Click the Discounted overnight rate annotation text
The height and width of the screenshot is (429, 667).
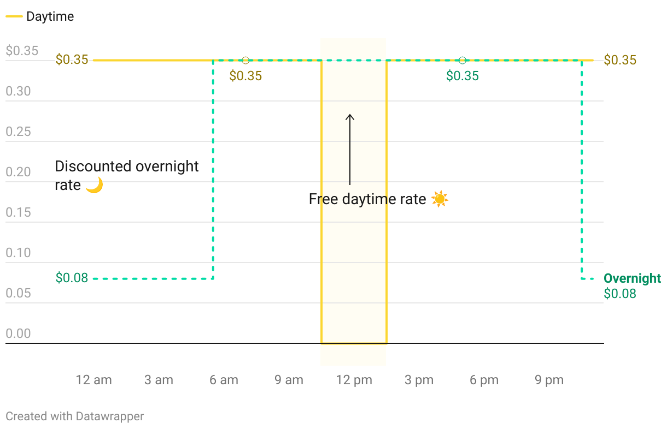pos(127,166)
